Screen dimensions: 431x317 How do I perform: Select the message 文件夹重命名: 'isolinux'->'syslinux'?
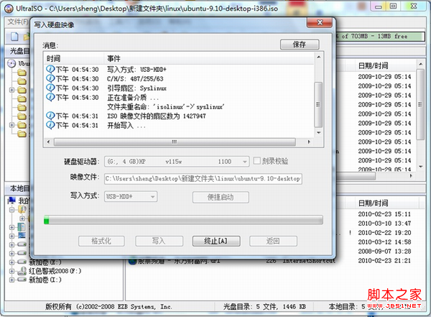click(166, 106)
